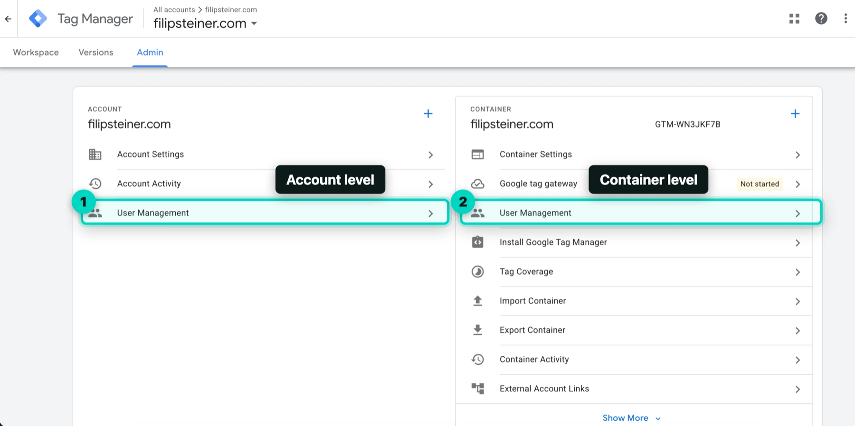Click container-level User Management people icon
855x426 pixels.
pyautogui.click(x=478, y=213)
